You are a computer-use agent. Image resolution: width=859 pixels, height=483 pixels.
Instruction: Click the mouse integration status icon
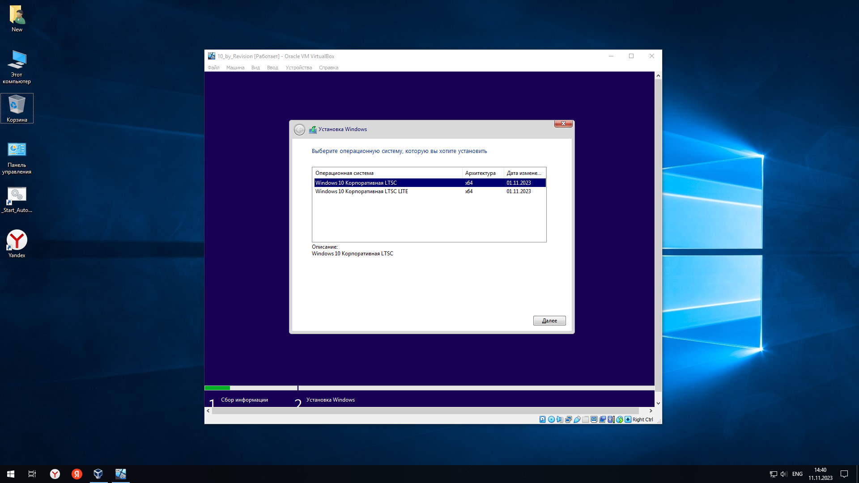620,419
